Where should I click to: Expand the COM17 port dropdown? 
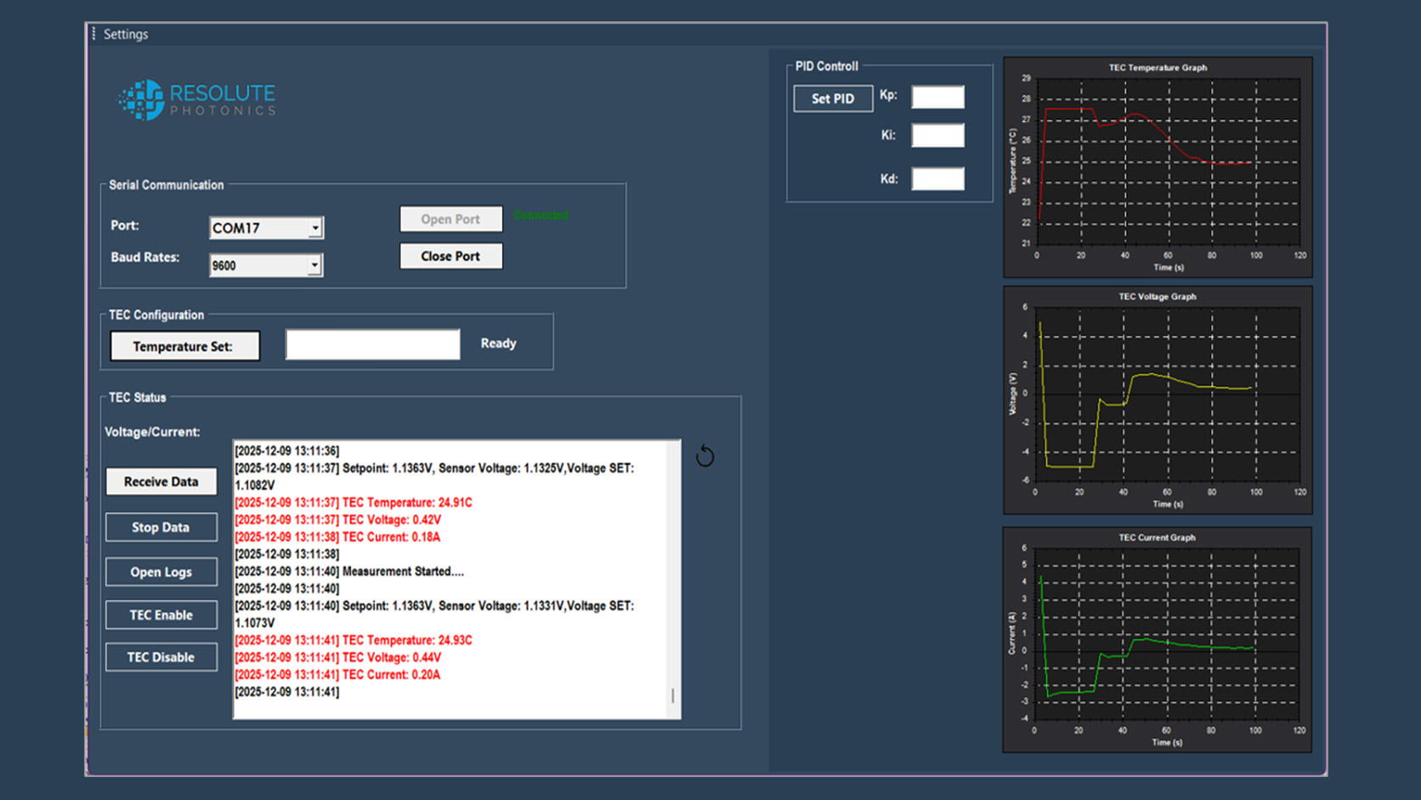point(315,228)
